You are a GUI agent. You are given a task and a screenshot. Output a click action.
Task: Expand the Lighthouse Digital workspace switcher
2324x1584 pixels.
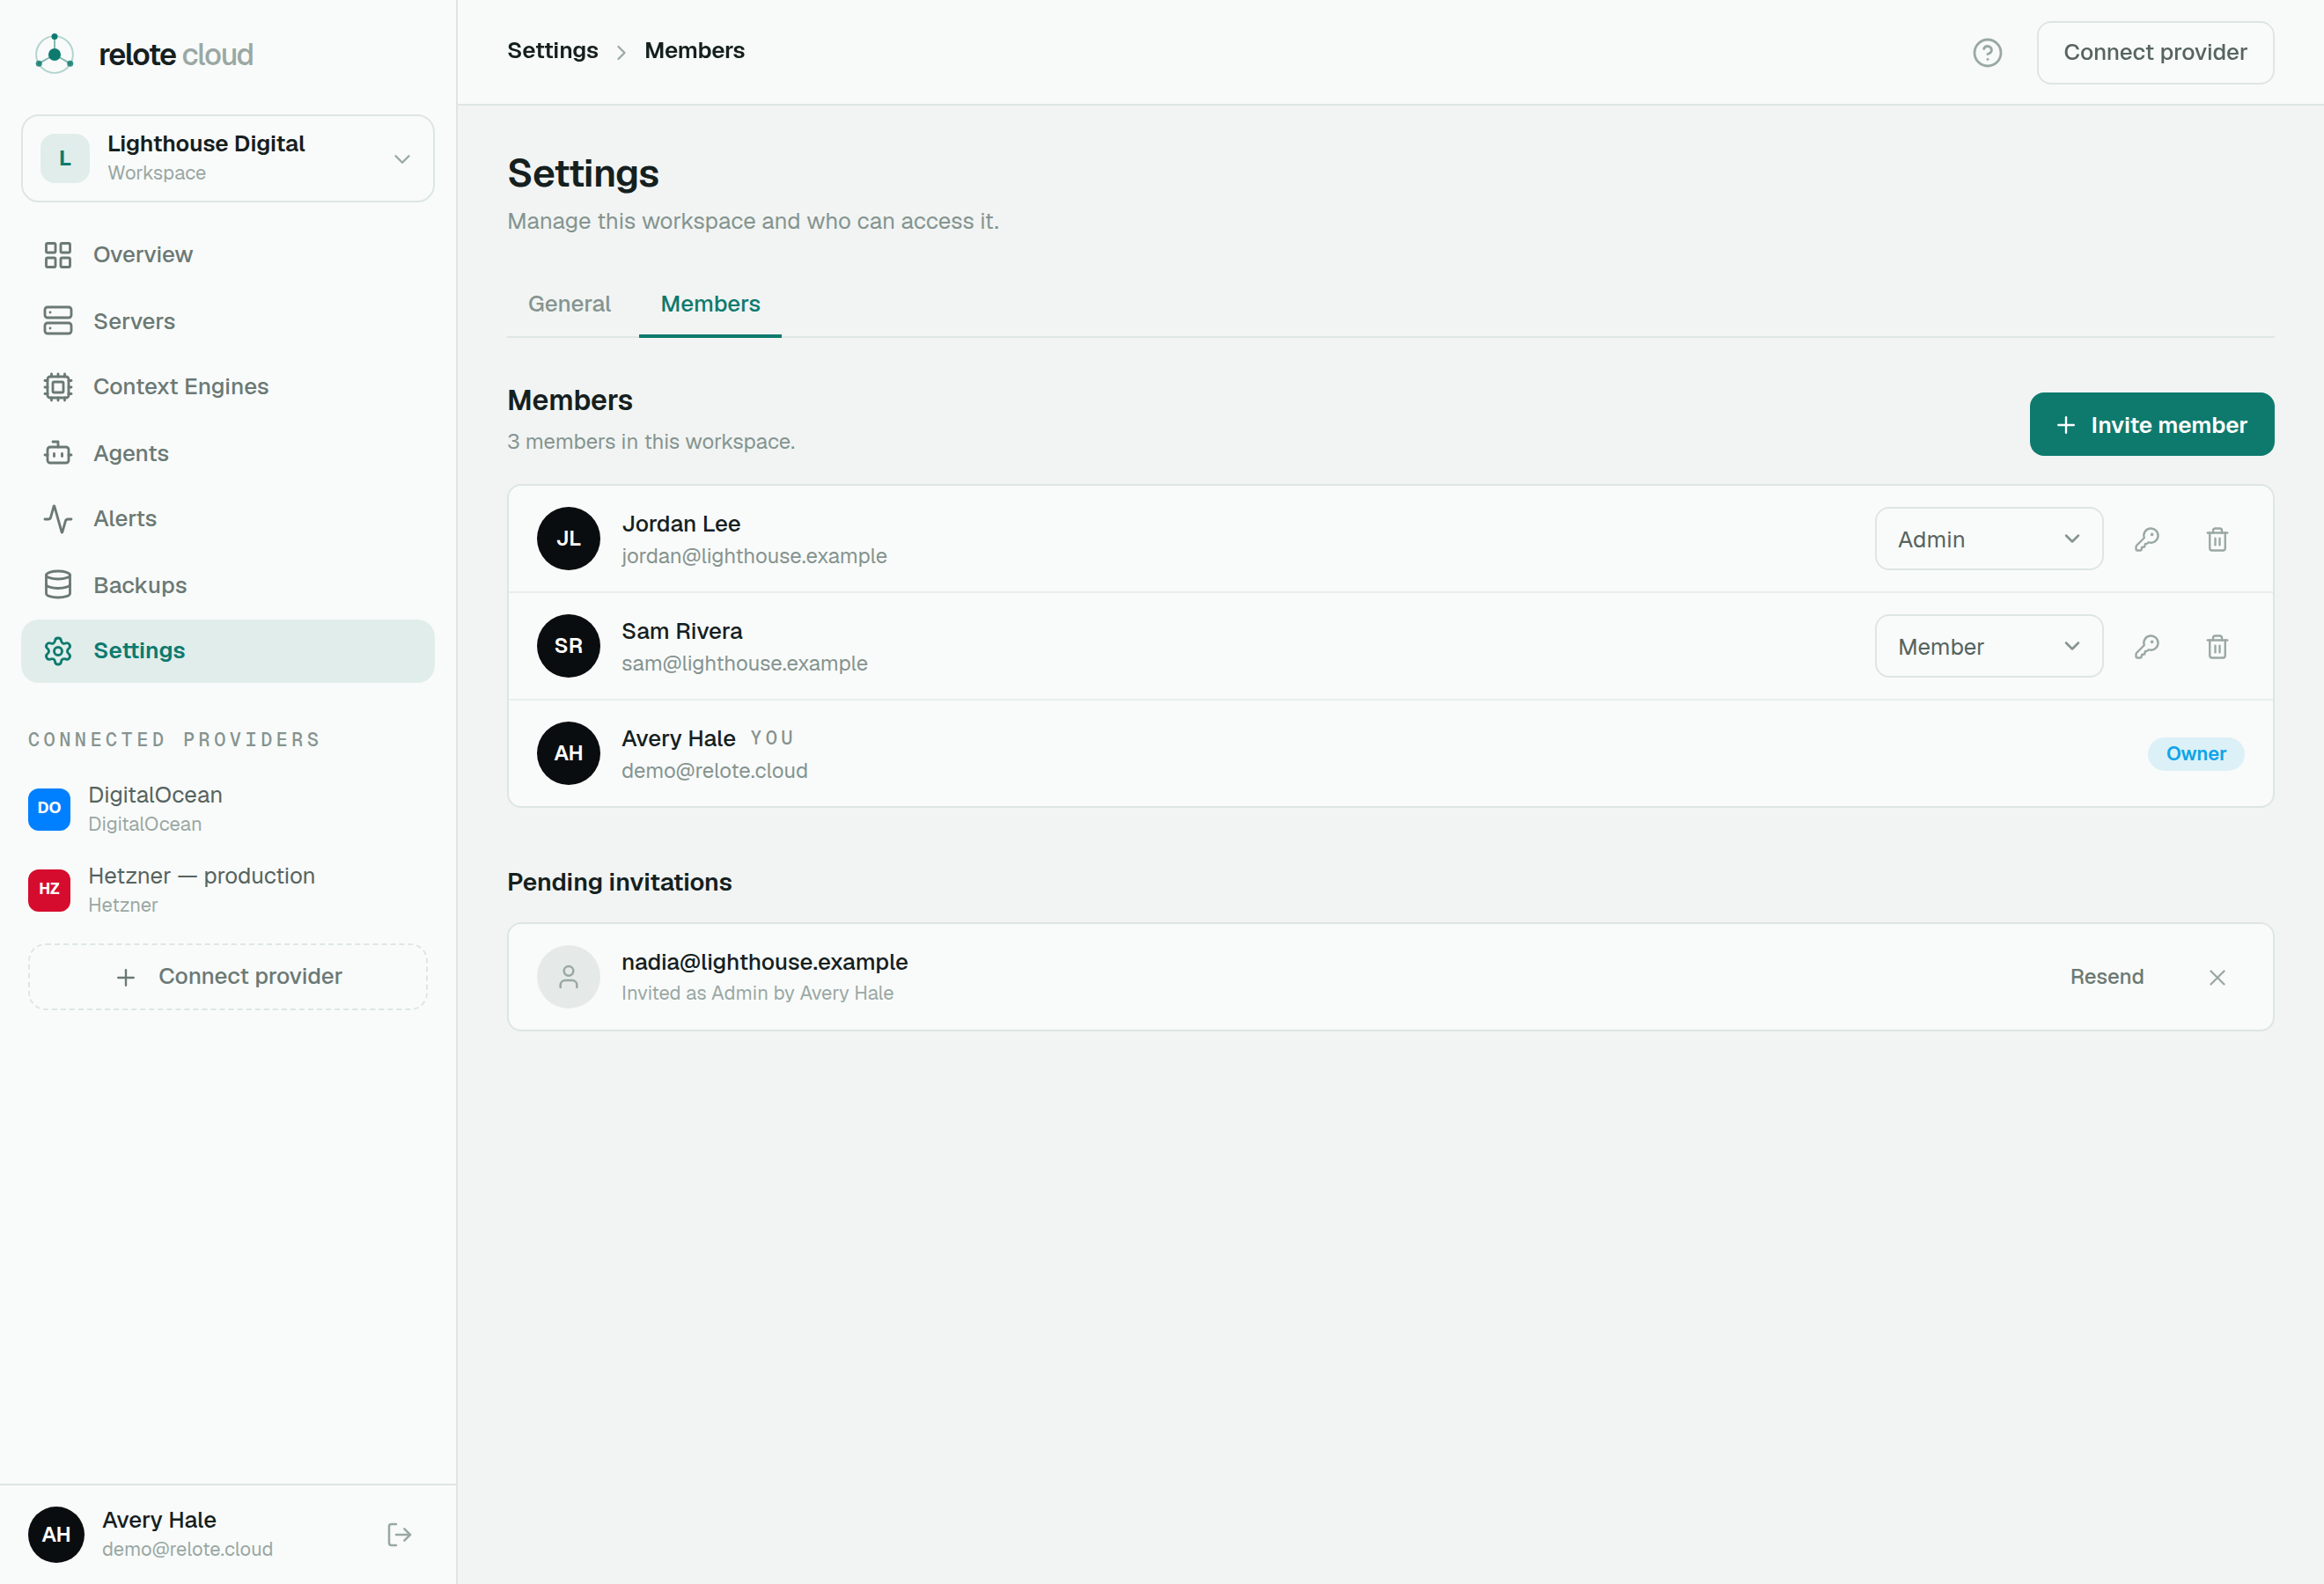point(228,158)
